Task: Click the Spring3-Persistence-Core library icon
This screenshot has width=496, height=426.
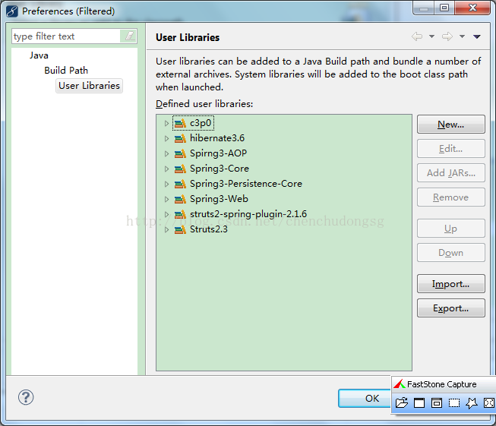Action: 180,184
